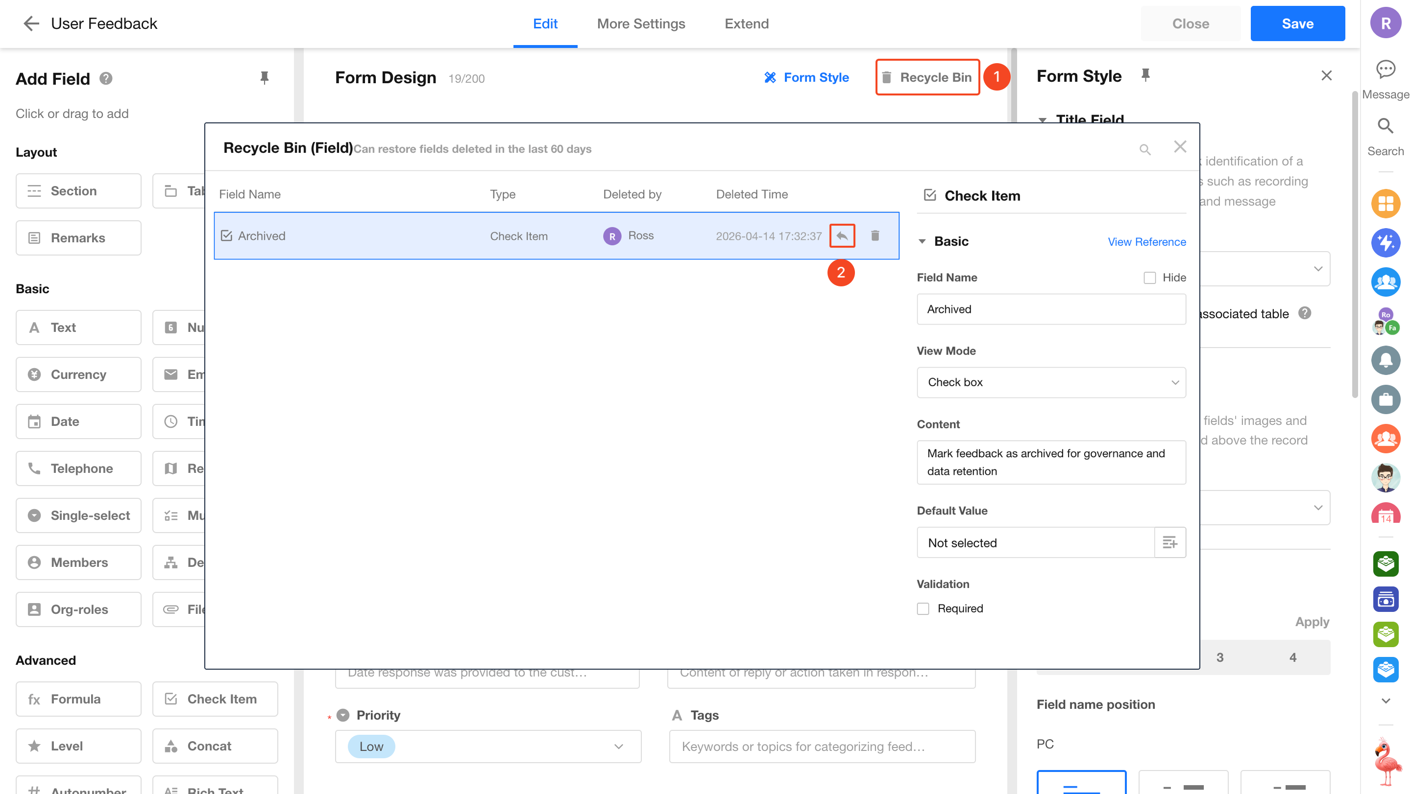Click the search icon in the Recycle Bin dialog
This screenshot has width=1411, height=794.
pyautogui.click(x=1145, y=149)
